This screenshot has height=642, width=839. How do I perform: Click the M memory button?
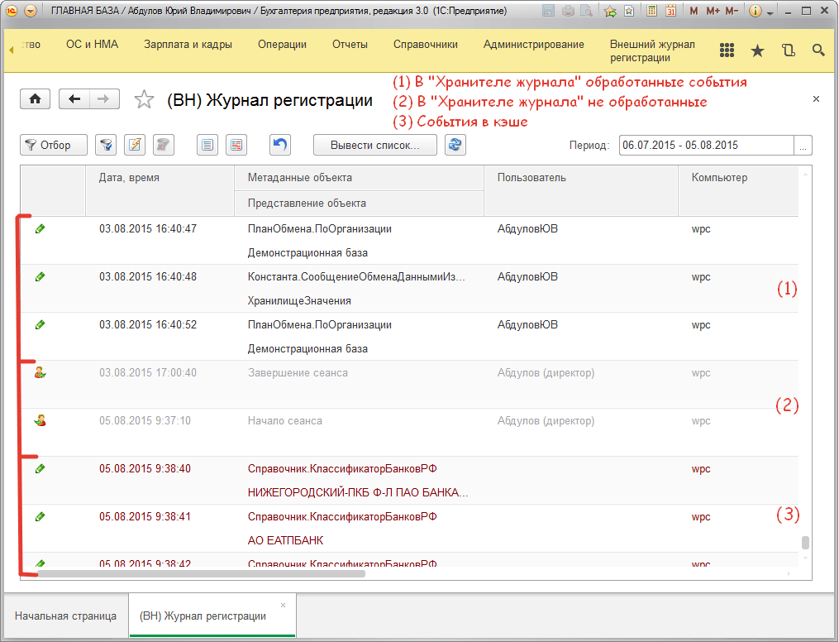point(694,11)
